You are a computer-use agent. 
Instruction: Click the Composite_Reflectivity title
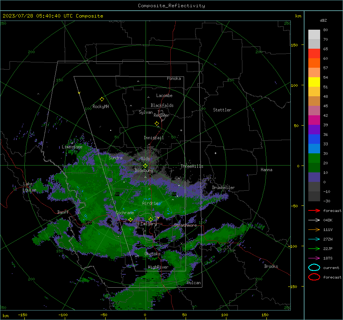(171, 6)
